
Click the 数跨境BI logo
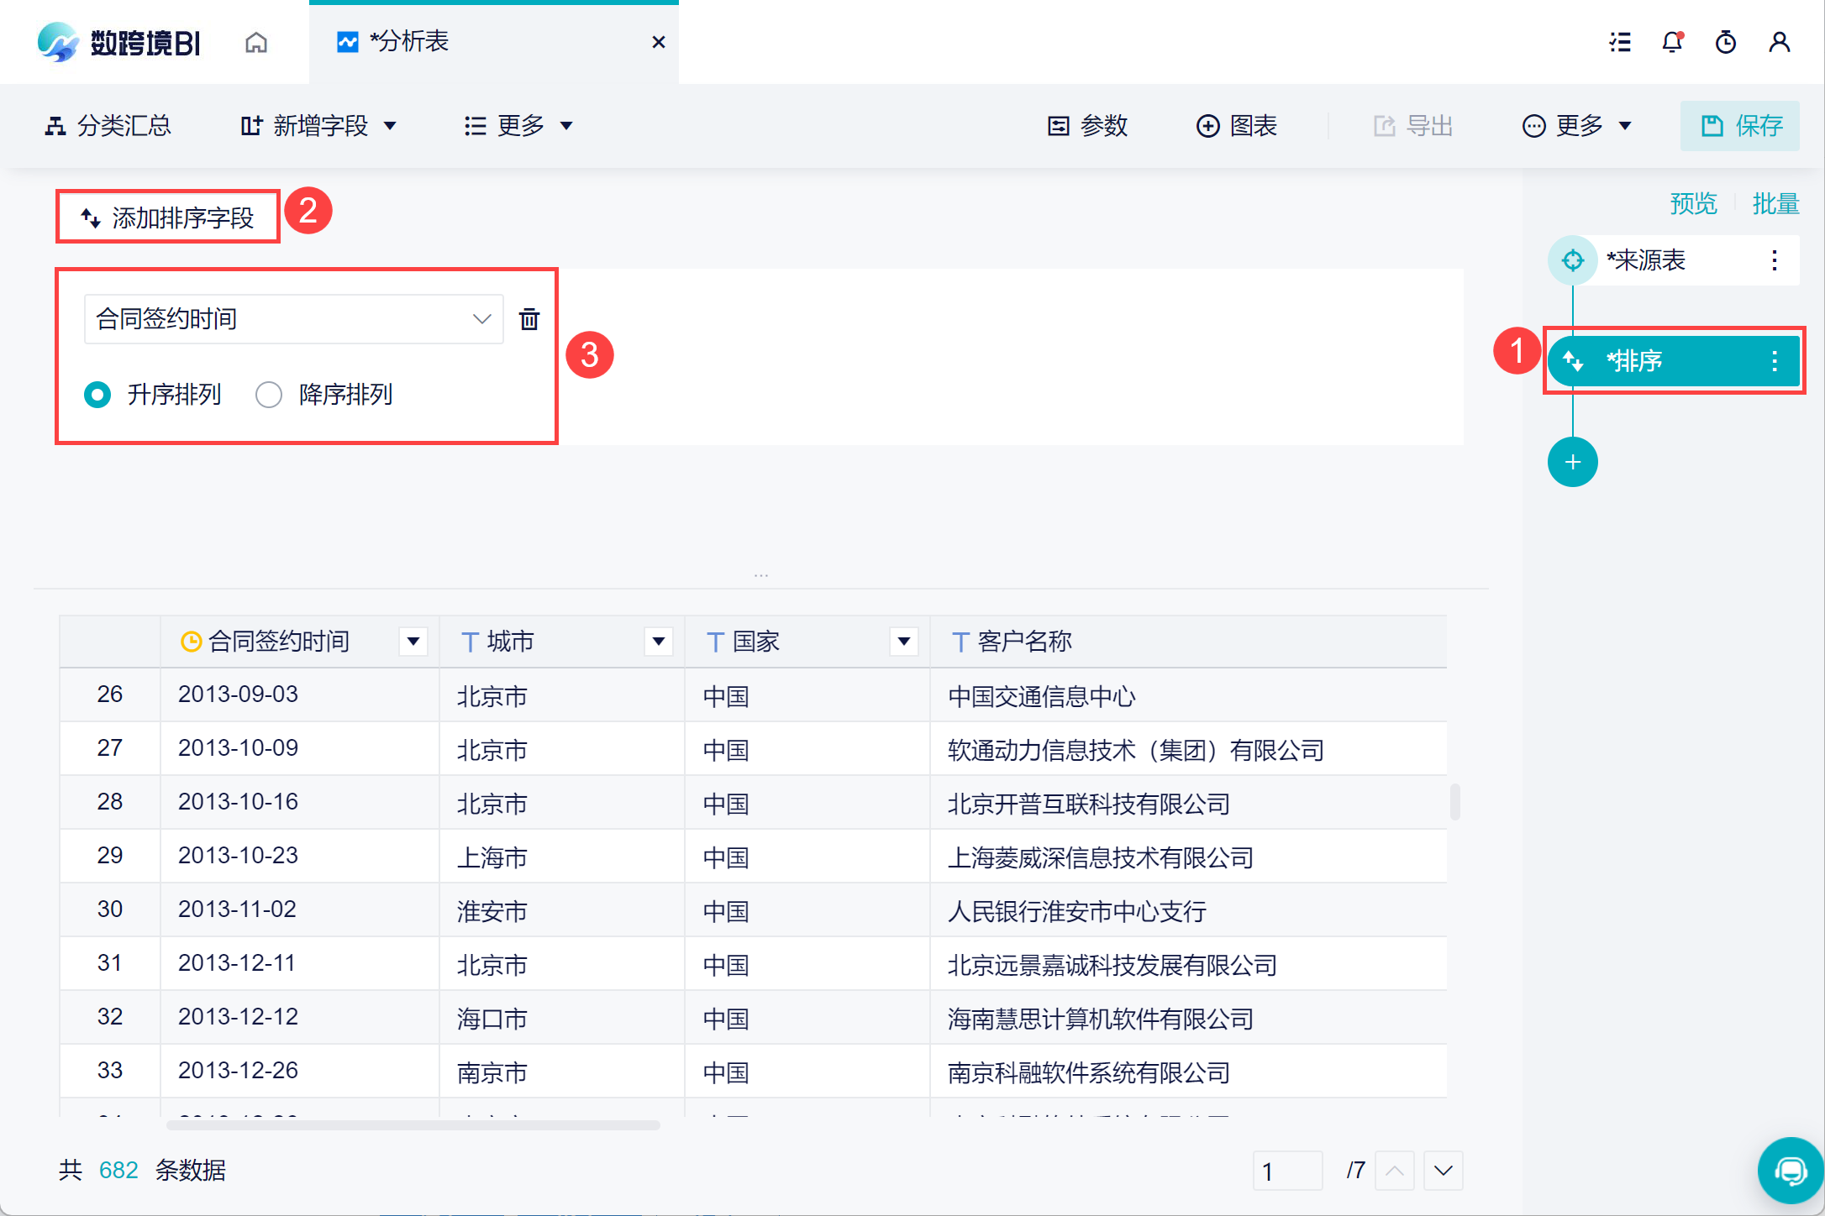[x=118, y=42]
